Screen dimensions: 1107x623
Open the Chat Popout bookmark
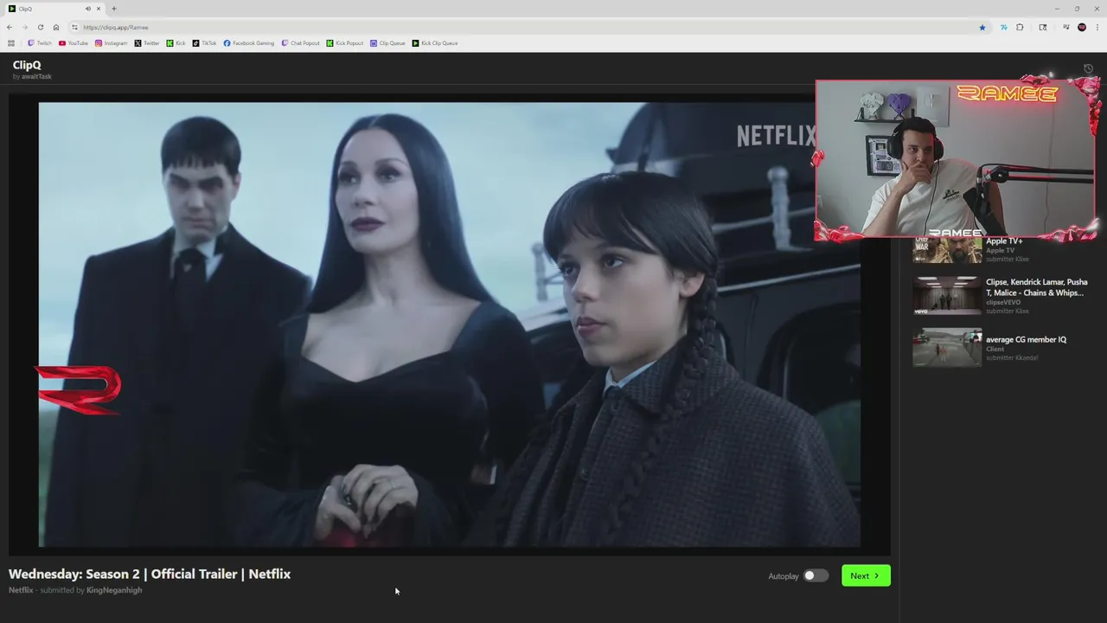[301, 43]
